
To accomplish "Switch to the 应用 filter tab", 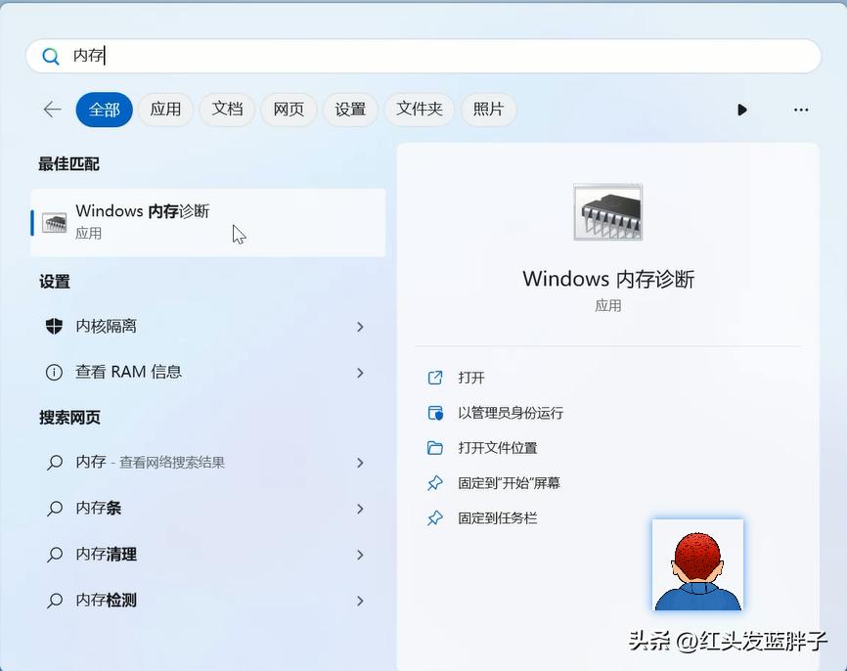I will coord(165,110).
